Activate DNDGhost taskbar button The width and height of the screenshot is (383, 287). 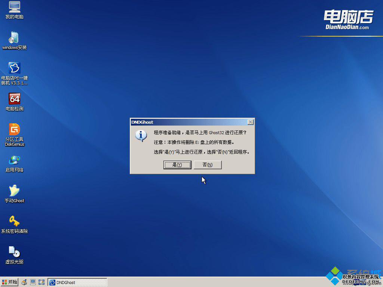[x=77, y=283]
